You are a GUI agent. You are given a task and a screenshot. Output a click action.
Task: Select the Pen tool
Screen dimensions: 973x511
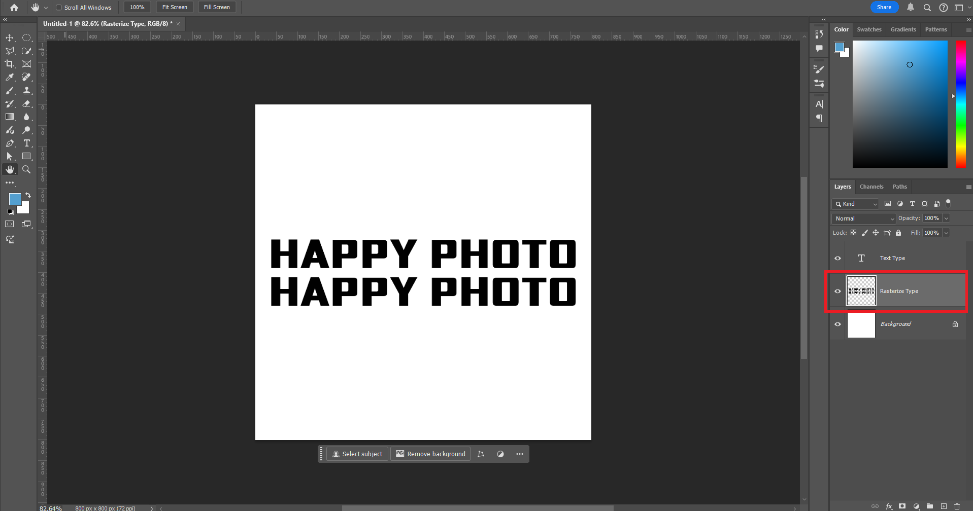point(10,143)
